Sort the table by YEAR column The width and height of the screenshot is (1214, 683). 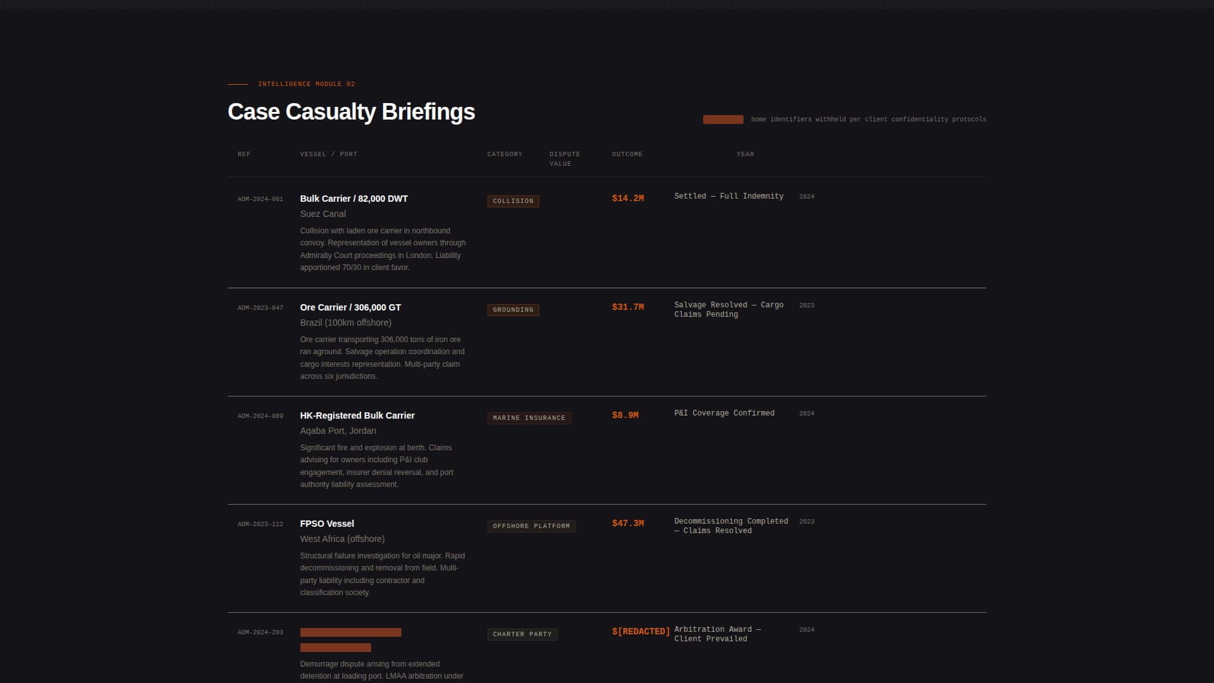tap(745, 154)
